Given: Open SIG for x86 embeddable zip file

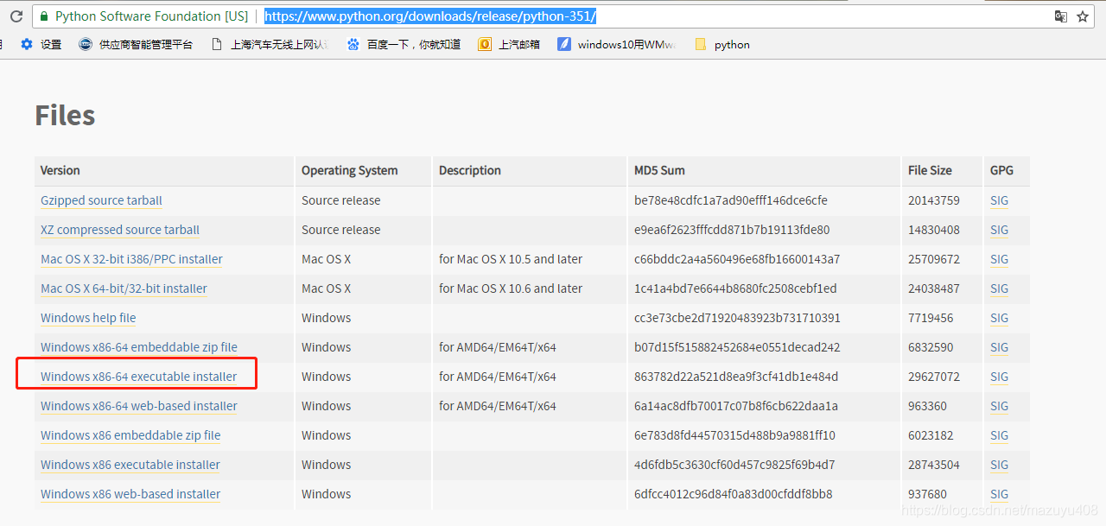Looking at the screenshot, I should 999,435.
